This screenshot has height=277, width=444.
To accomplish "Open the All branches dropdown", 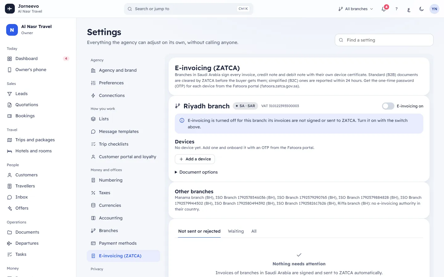I will pos(356,9).
